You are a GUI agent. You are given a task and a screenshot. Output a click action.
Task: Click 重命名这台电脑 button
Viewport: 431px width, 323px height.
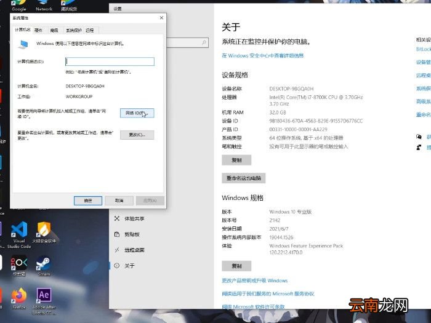pyautogui.click(x=244, y=178)
